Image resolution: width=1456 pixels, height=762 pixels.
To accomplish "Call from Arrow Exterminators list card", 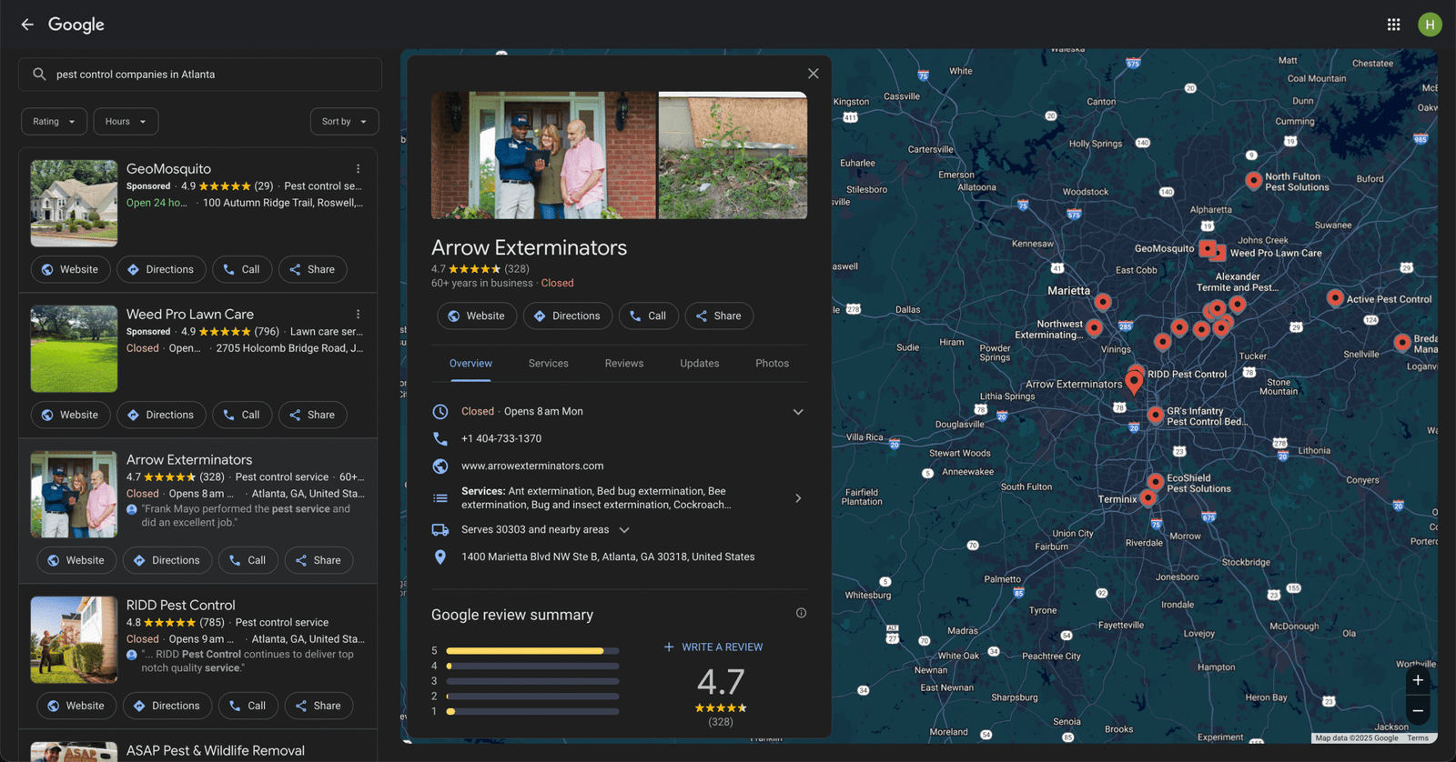I will click(x=248, y=560).
